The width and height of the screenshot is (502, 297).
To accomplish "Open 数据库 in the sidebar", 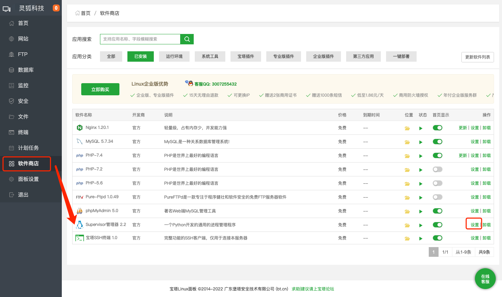I will point(31,70).
